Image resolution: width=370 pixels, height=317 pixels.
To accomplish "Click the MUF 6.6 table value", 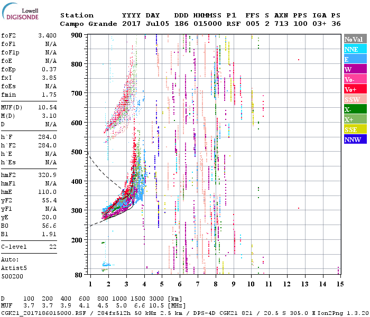I will tap(140, 306).
